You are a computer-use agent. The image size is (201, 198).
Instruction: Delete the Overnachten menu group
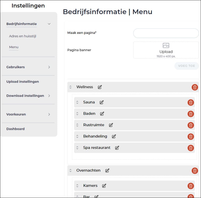click(x=195, y=171)
